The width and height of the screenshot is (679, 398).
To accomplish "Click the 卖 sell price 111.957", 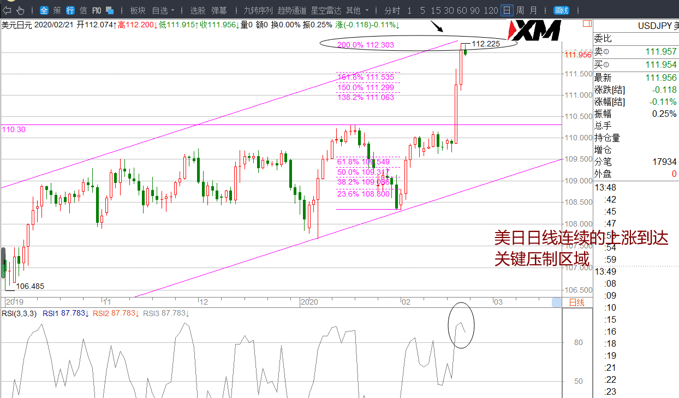I will pyautogui.click(x=661, y=52).
